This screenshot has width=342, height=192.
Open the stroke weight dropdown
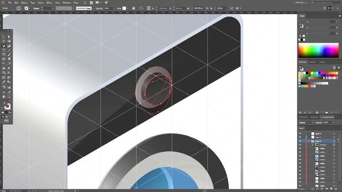[53, 9]
